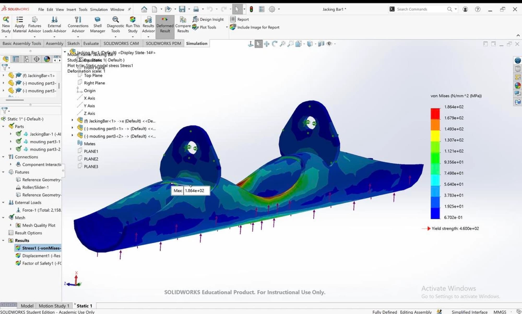
Task: Run This Study
Action: 133,25
